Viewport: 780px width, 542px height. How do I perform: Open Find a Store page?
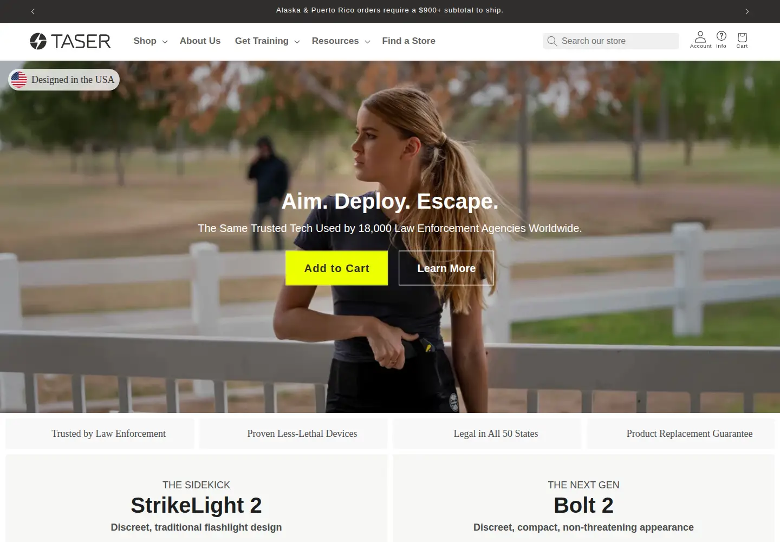[x=408, y=41]
